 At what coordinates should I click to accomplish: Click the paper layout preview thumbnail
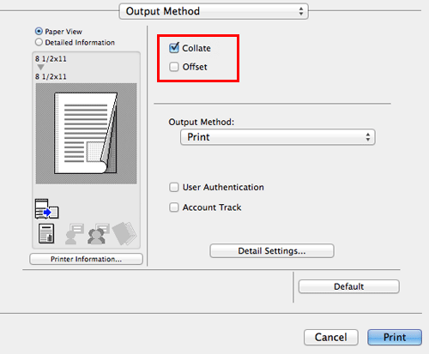(x=86, y=134)
